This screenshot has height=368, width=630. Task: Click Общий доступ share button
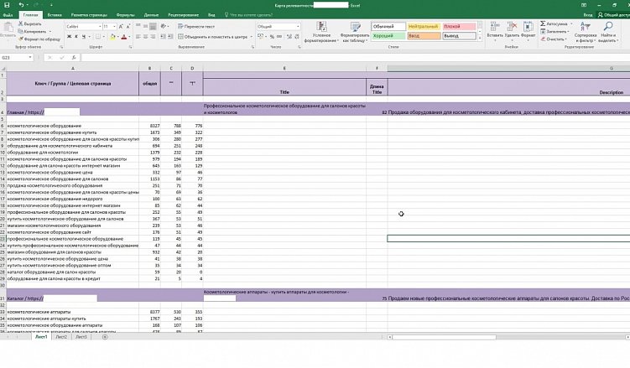coord(613,15)
